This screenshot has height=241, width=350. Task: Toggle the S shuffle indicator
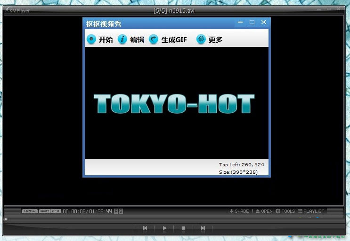[121, 211]
